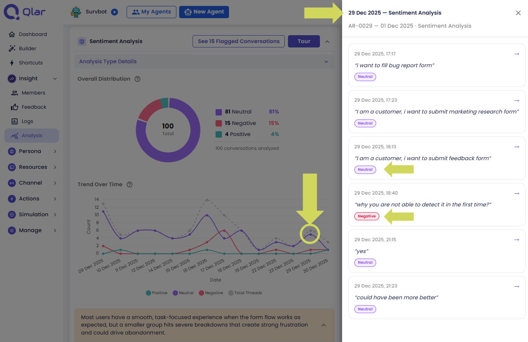The image size is (528, 342).
Task: Open the 18:13 feedback form conversation arrow
Action: 517,147
